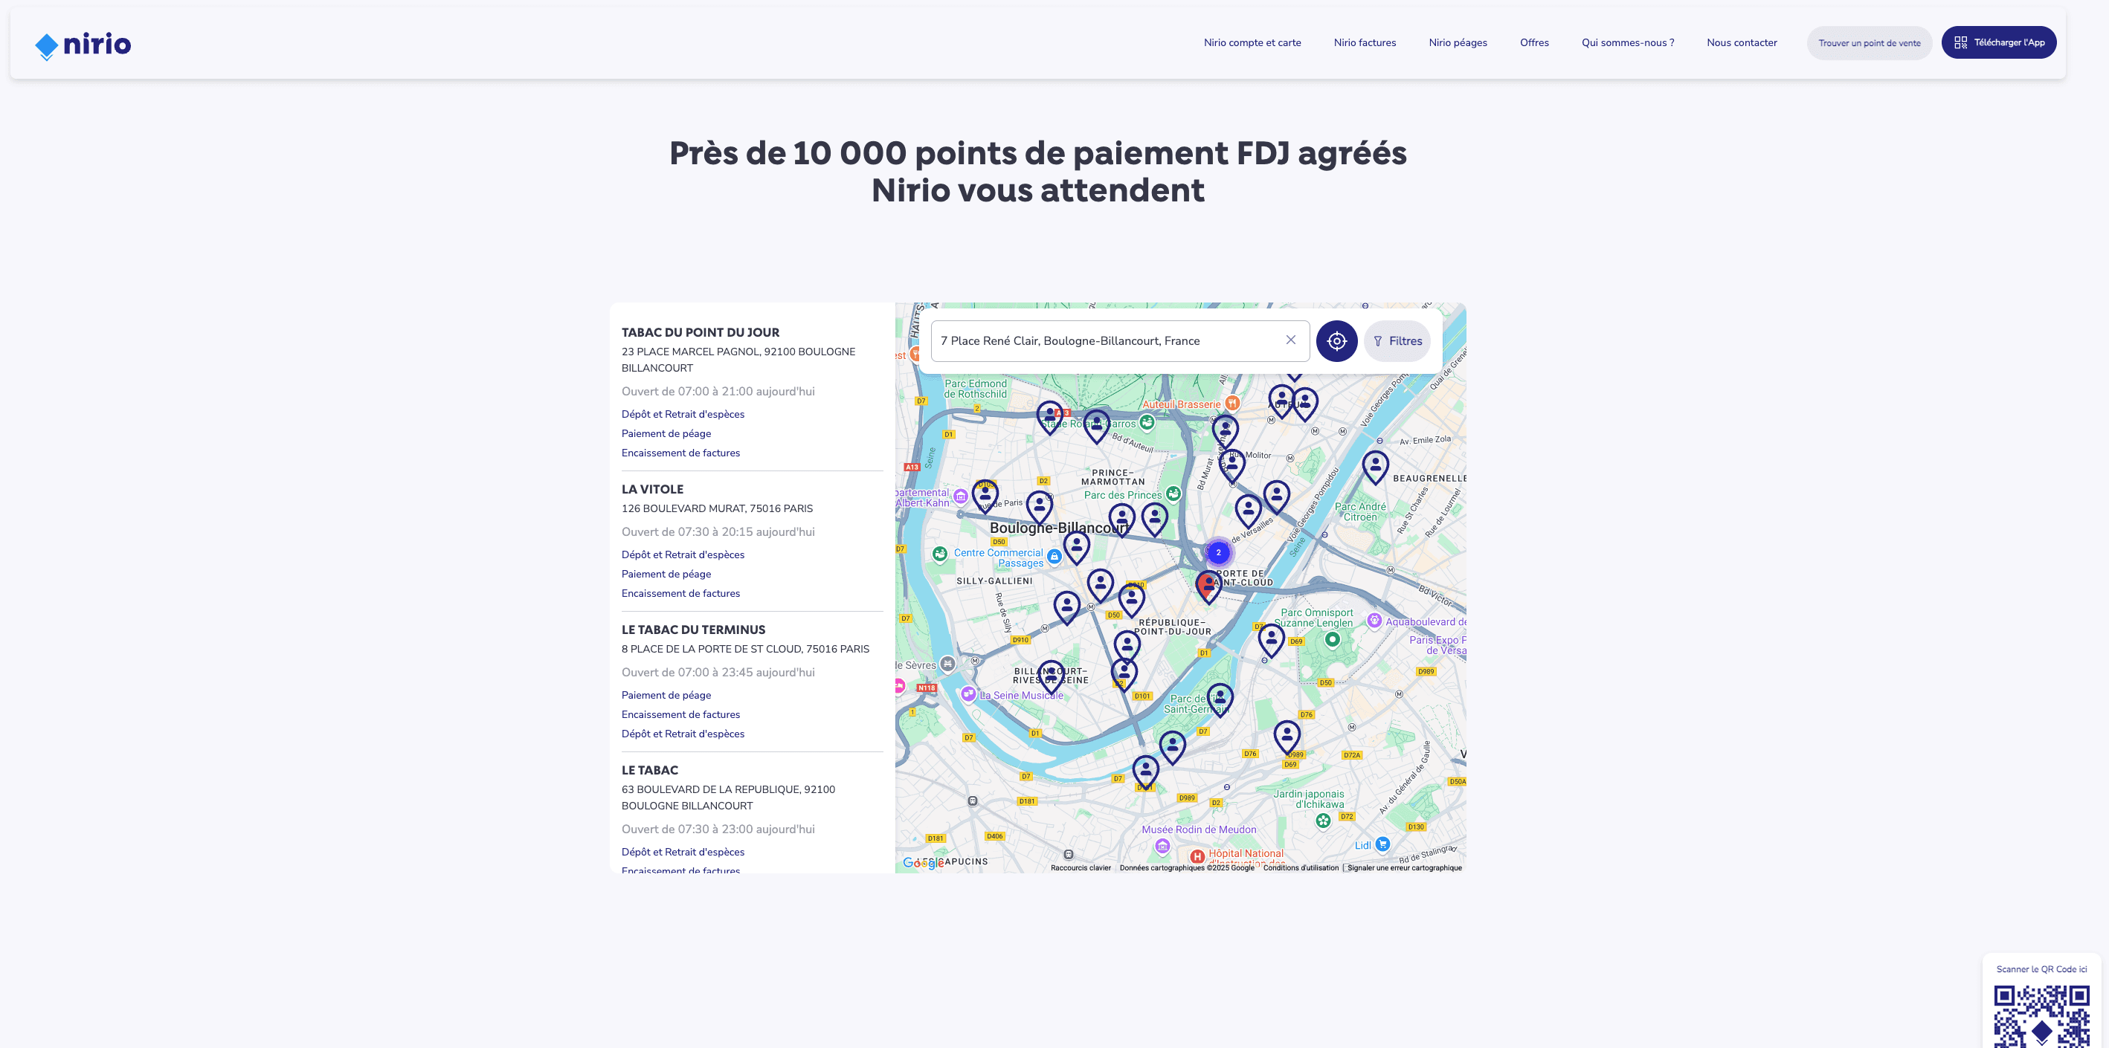Screen dimensions: 2109x1048
Task: Click the Auteuil Brasserie restaurant icon
Action: pos(1232,404)
